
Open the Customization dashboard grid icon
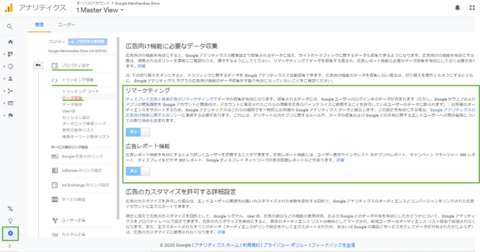tap(10, 54)
